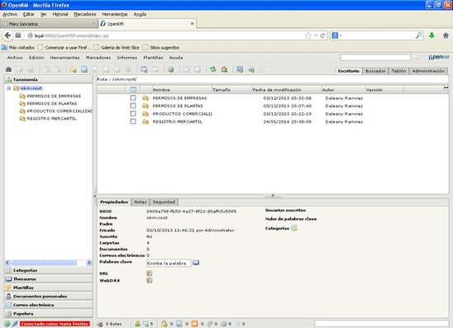Click the repository size icon beside 0 Bytes

pyautogui.click(x=100, y=324)
